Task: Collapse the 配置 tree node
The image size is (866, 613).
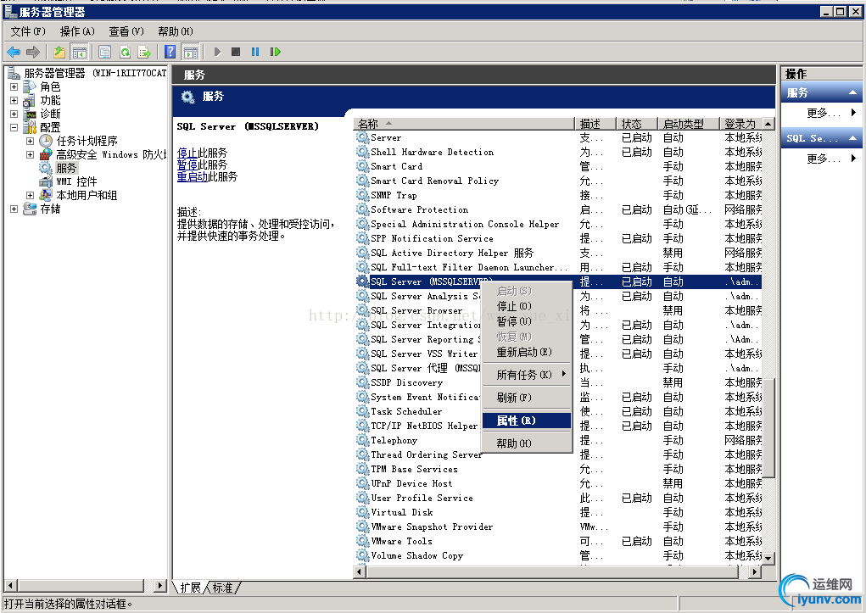Action: click(14, 127)
